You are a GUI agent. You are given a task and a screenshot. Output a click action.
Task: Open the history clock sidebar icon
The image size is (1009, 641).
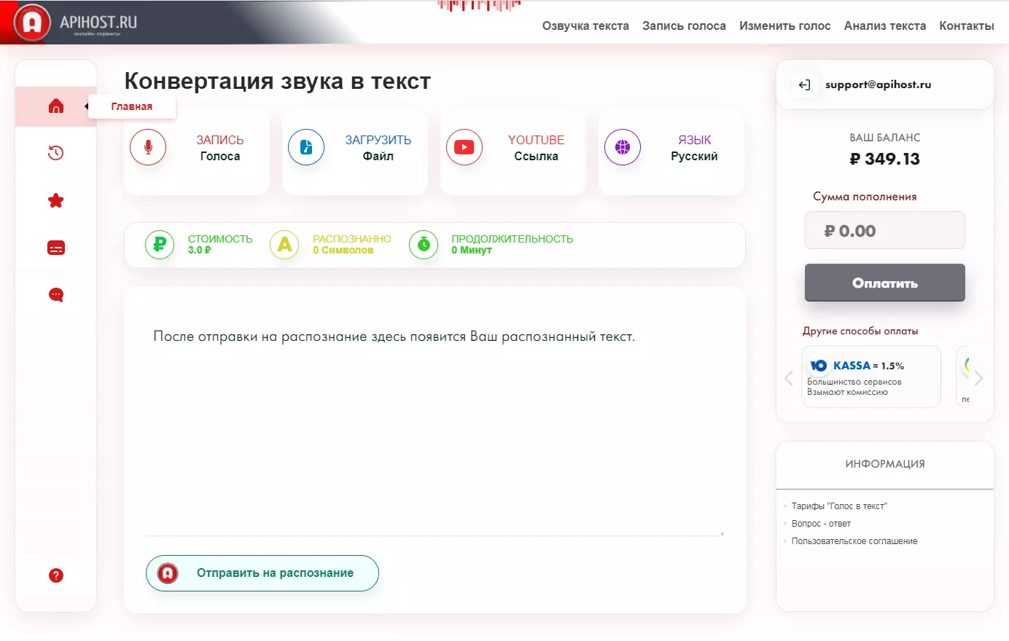[56, 153]
